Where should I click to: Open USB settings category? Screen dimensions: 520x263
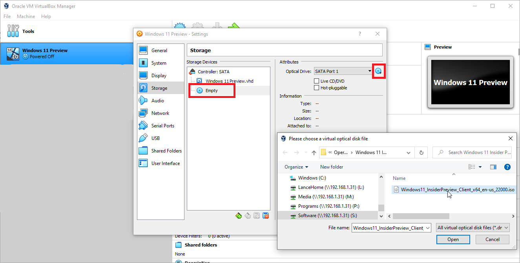161,138
